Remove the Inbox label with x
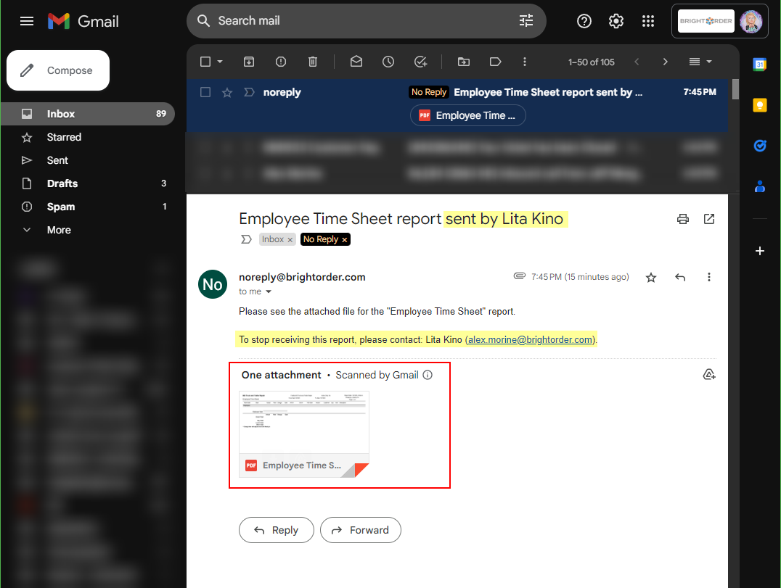 point(290,240)
